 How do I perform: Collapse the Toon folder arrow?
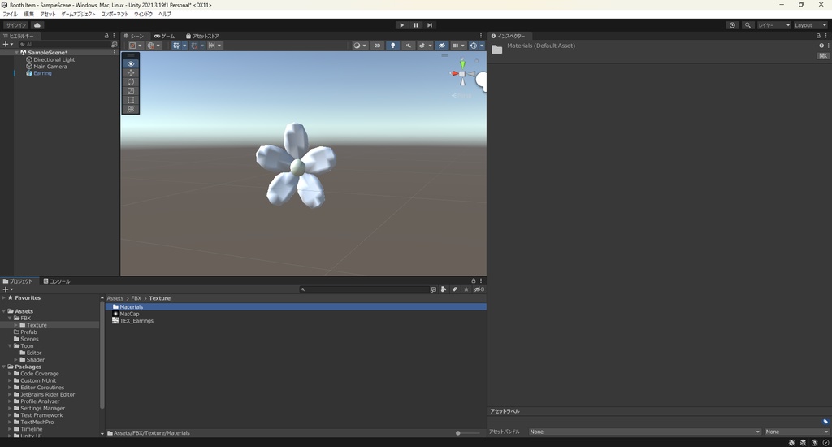point(10,345)
